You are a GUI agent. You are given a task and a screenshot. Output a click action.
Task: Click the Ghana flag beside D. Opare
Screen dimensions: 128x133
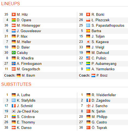14,20
